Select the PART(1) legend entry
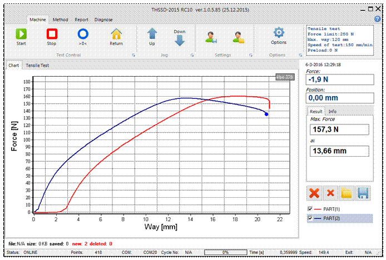 pos(331,209)
